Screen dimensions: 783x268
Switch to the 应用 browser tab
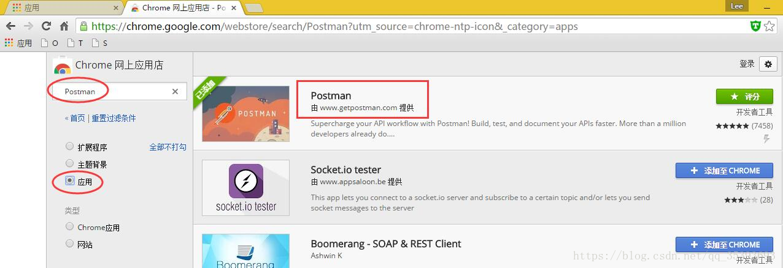pos(61,8)
